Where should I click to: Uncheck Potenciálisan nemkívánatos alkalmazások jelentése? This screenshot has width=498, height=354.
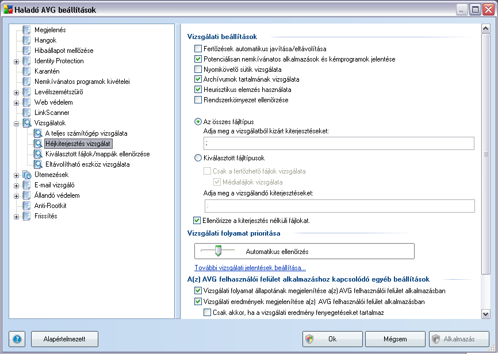click(x=198, y=59)
